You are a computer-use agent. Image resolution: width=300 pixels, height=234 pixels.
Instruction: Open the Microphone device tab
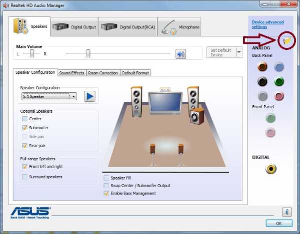click(x=179, y=27)
